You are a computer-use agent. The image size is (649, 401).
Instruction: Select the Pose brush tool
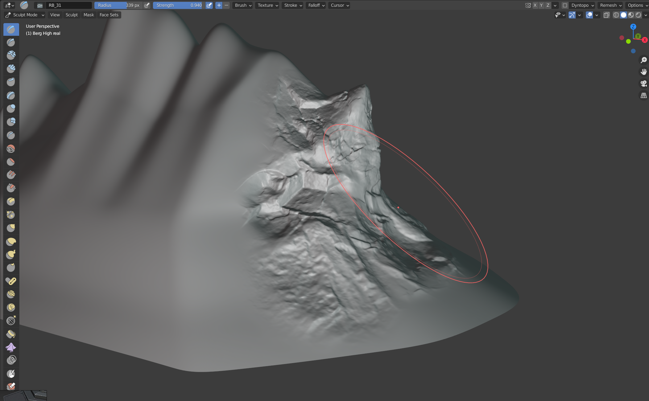tap(11, 281)
